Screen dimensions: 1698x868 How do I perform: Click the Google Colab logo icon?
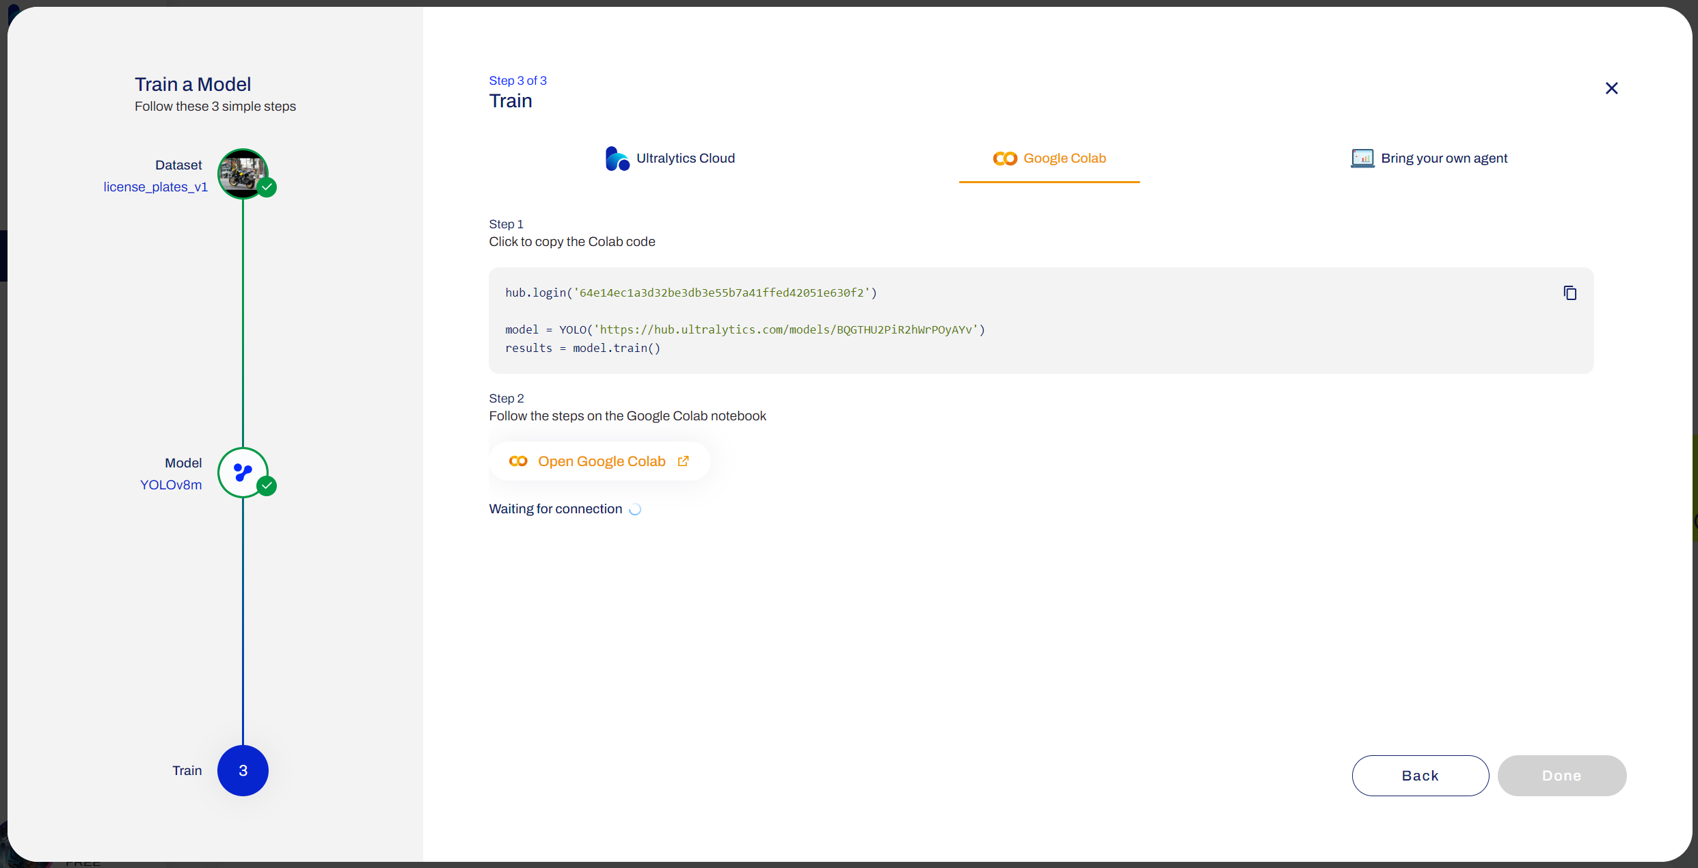click(1005, 158)
